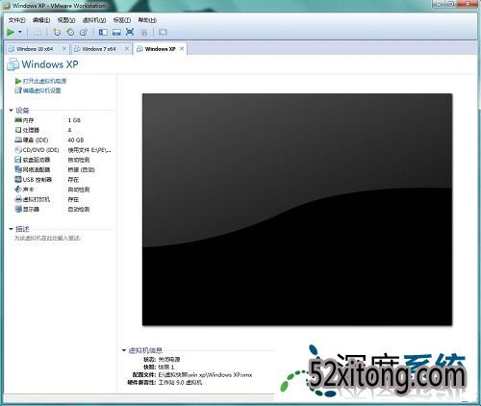Click the VMware icon in the title bar
This screenshot has width=481, height=406.
tap(7, 6)
